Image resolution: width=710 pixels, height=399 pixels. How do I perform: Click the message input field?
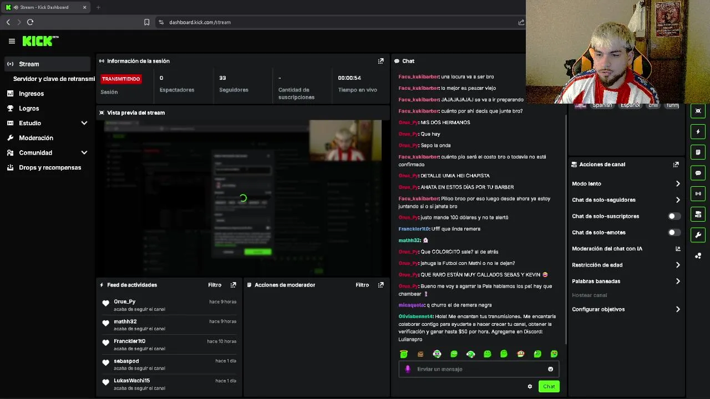479,369
